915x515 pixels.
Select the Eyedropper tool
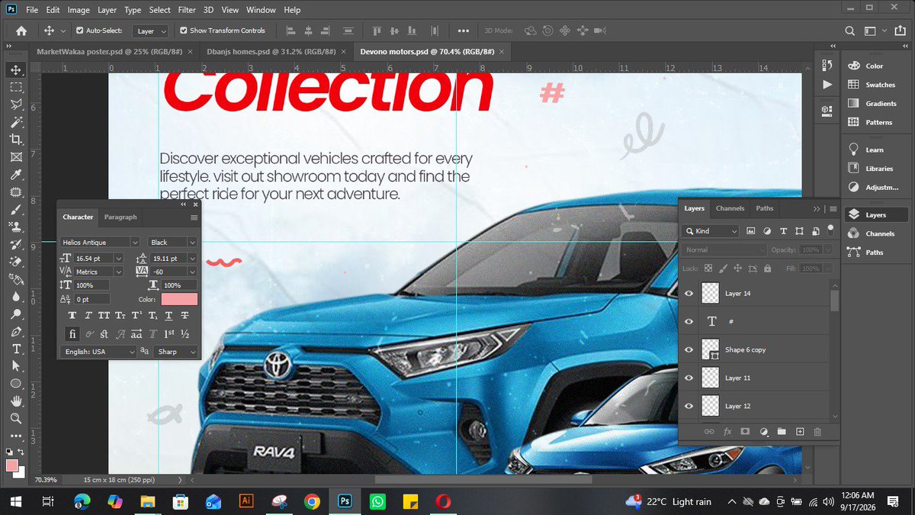pyautogui.click(x=16, y=175)
